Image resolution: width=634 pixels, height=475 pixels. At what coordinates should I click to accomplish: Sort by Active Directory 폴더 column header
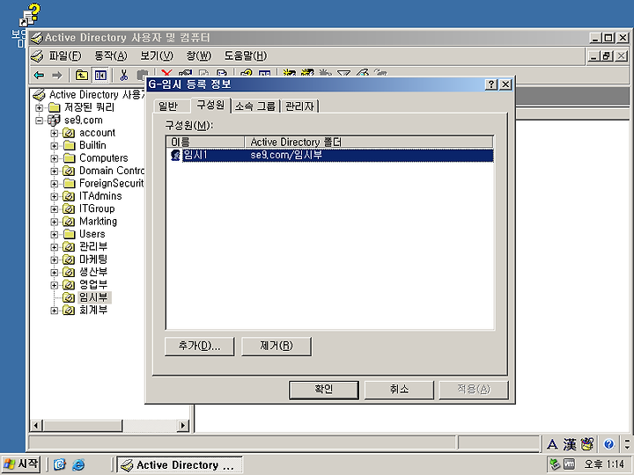pos(369,142)
